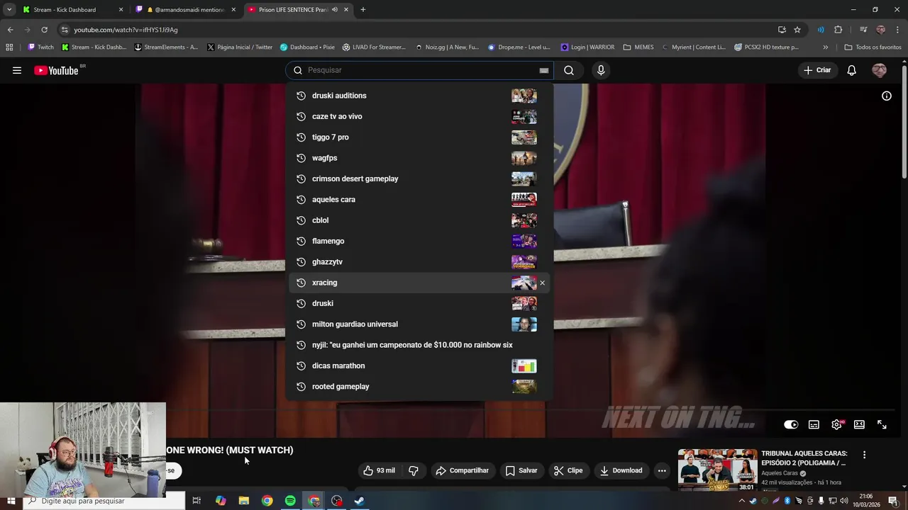This screenshot has width=908, height=510.
Task: Click the search magnifier button
Action: pos(569,70)
